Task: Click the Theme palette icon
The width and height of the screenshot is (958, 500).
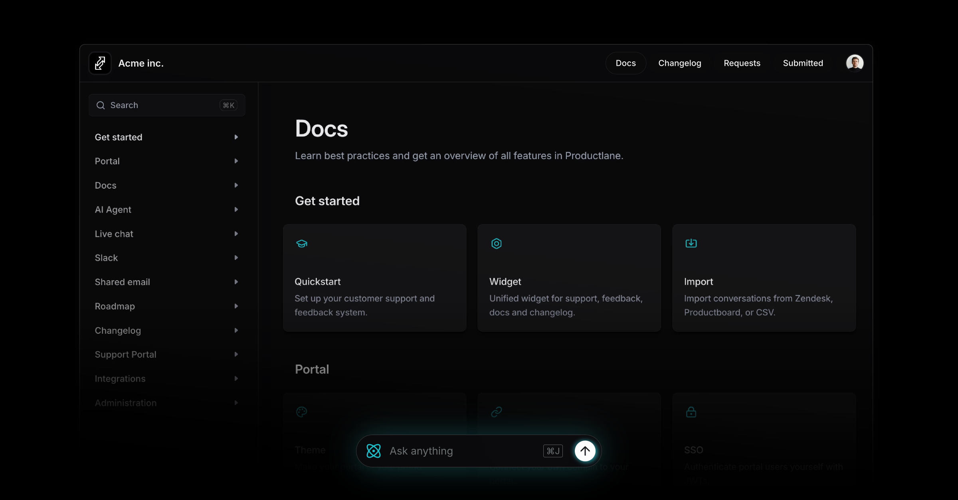Action: pyautogui.click(x=302, y=412)
